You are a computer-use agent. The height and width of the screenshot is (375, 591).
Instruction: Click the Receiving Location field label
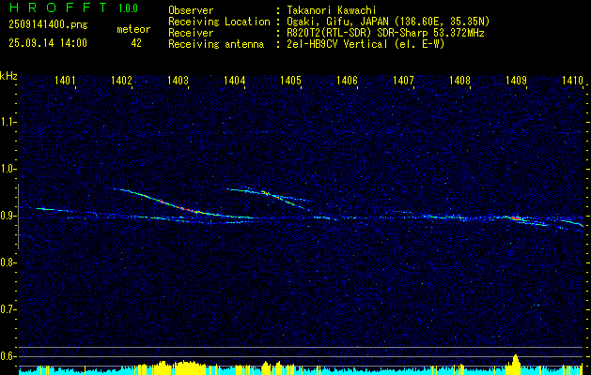click(x=219, y=22)
